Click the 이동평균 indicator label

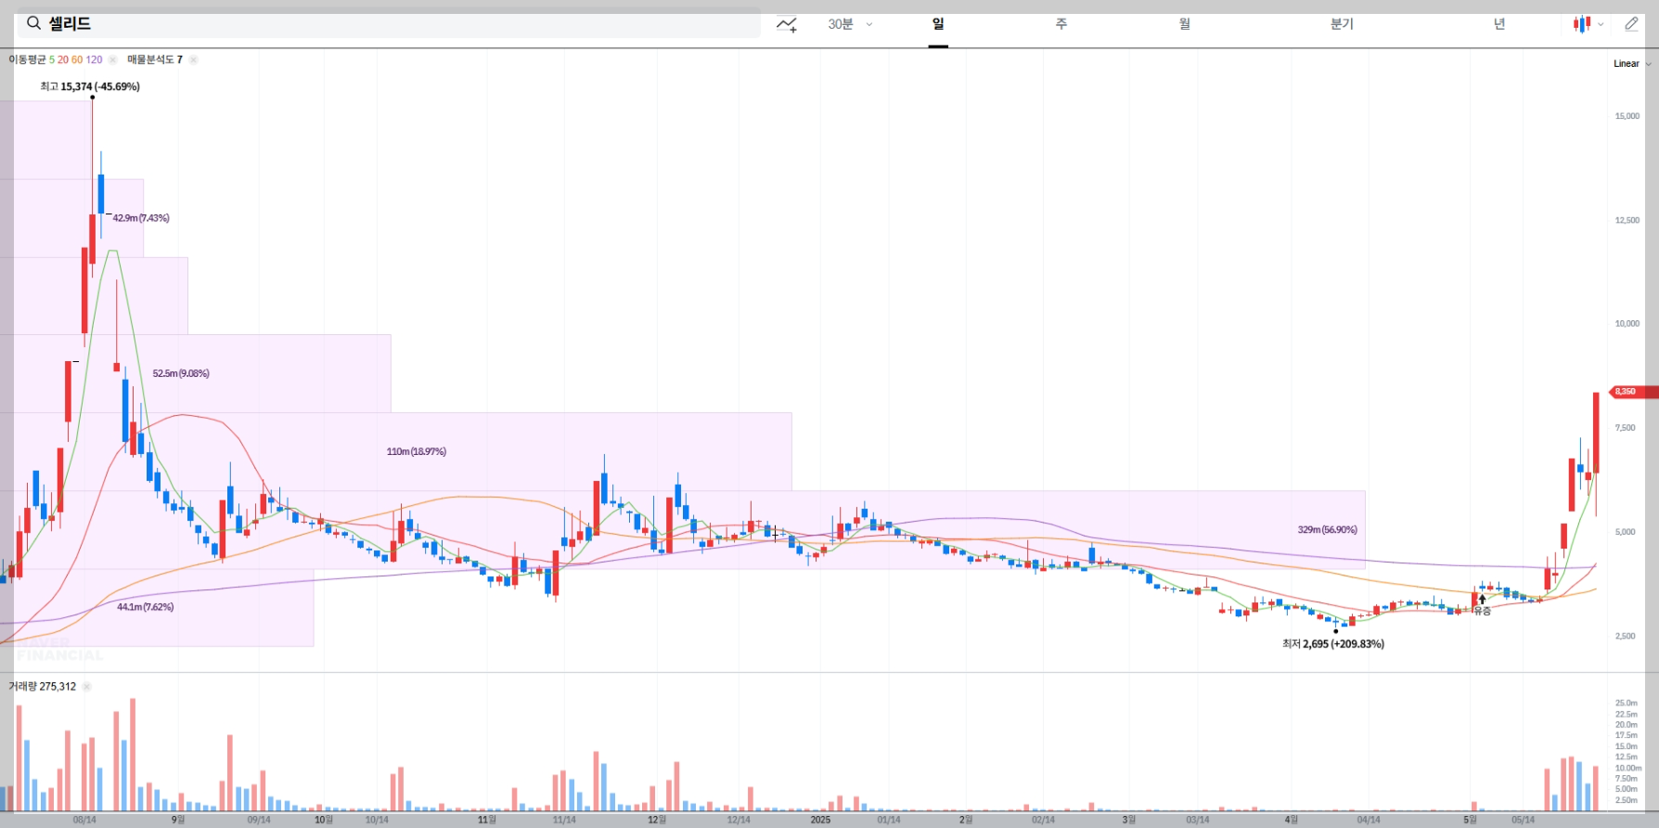click(27, 59)
